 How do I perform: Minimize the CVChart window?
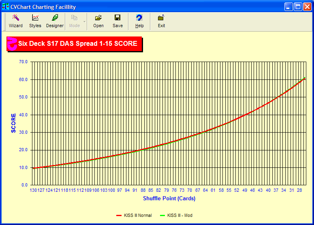[288, 7]
